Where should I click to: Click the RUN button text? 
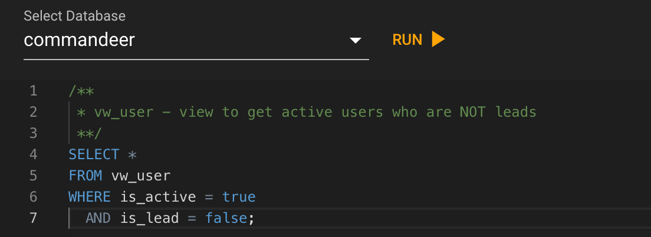click(x=407, y=40)
